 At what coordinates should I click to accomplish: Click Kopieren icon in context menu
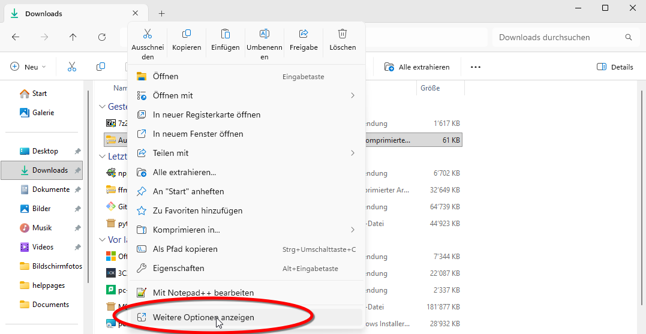pos(187,34)
